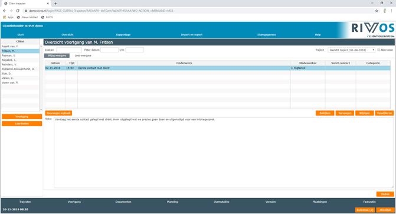Switch to Wijzig weergave tab
The image size is (396, 214).
pyautogui.click(x=57, y=55)
